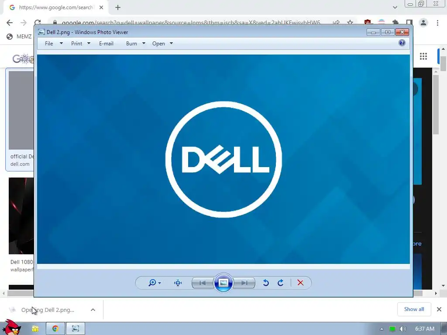
Task: Bookmark this page with star icon
Action: click(350, 23)
